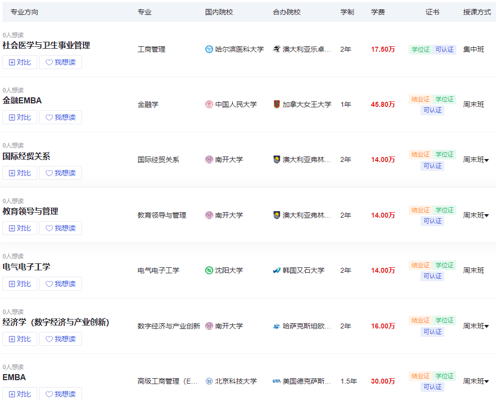Click the 哈尔滨医科大学 university logo icon
The width and height of the screenshot is (496, 400).
208,49
